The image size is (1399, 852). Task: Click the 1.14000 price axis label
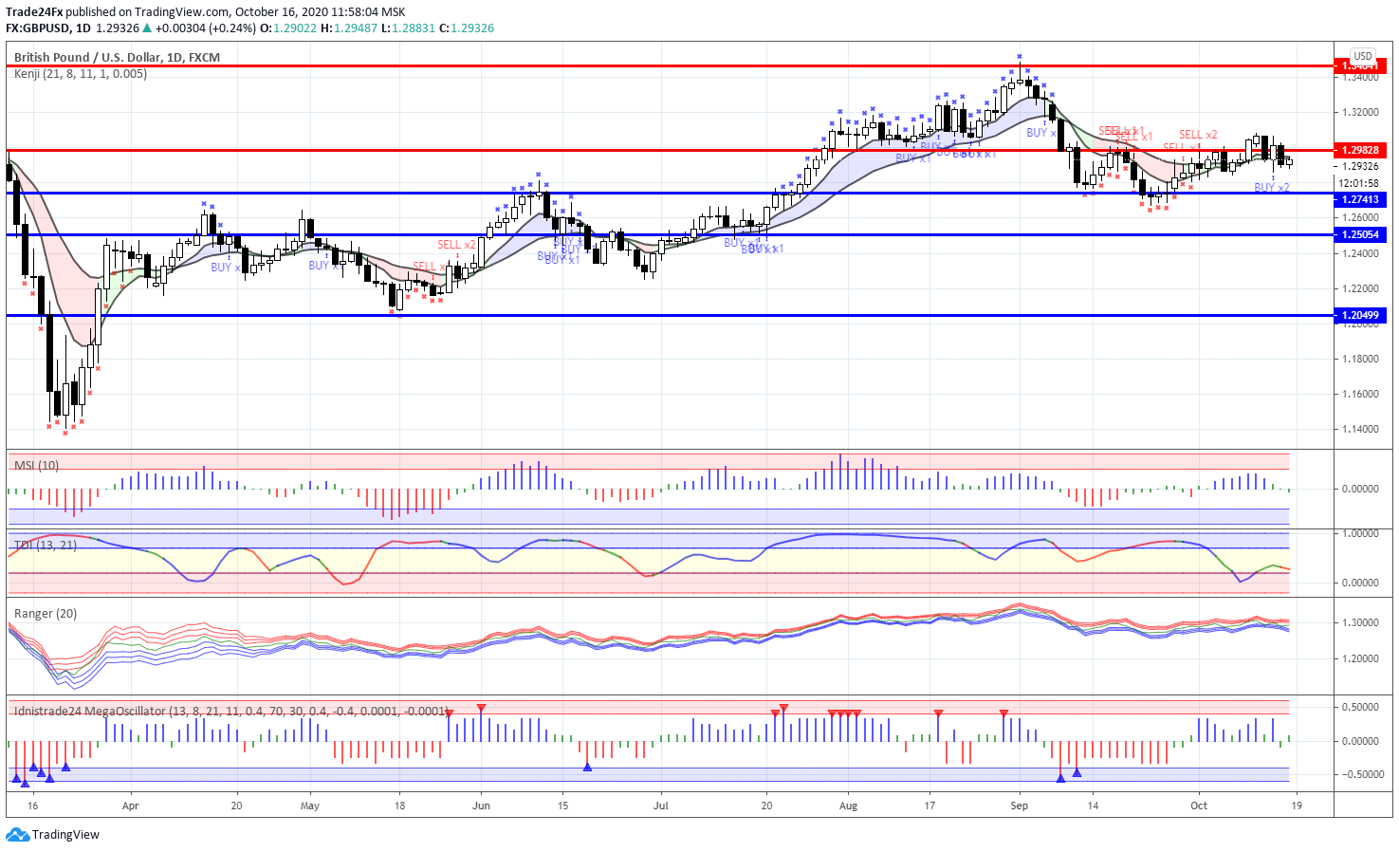pyautogui.click(x=1360, y=429)
